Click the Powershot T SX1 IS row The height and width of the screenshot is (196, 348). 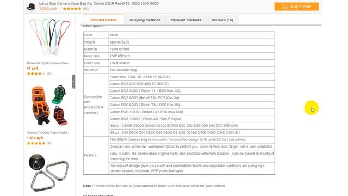click(x=192, y=77)
